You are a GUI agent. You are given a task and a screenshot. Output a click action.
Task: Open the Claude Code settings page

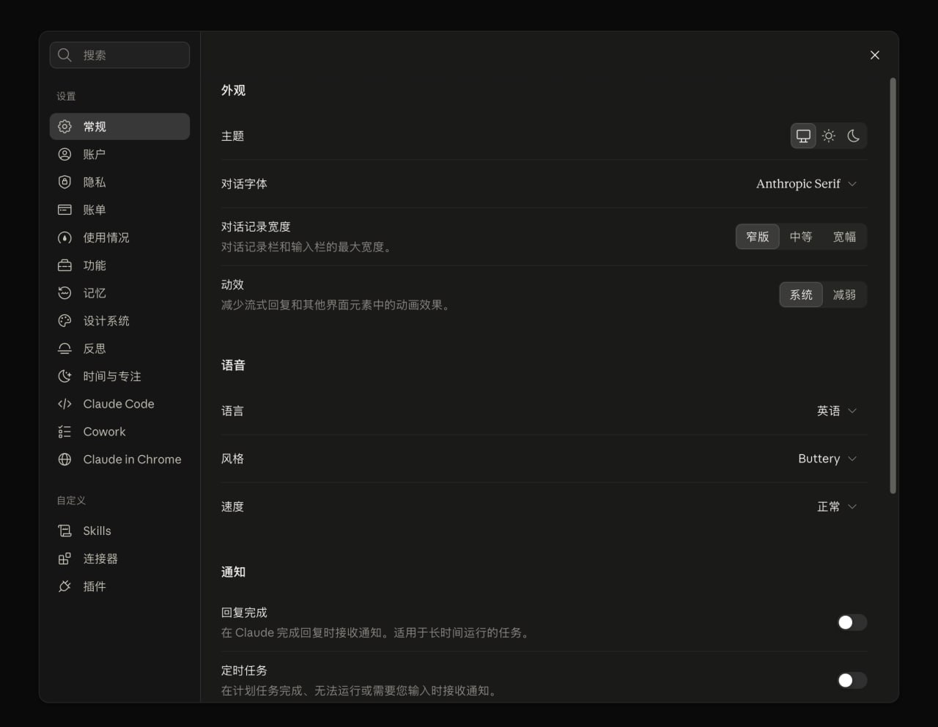tap(119, 404)
